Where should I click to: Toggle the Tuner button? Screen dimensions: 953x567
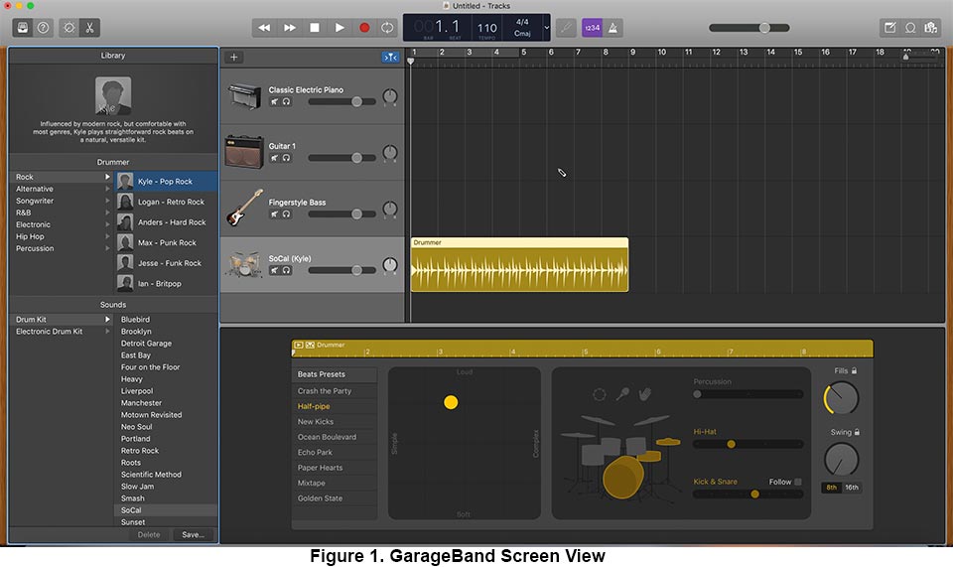(566, 28)
